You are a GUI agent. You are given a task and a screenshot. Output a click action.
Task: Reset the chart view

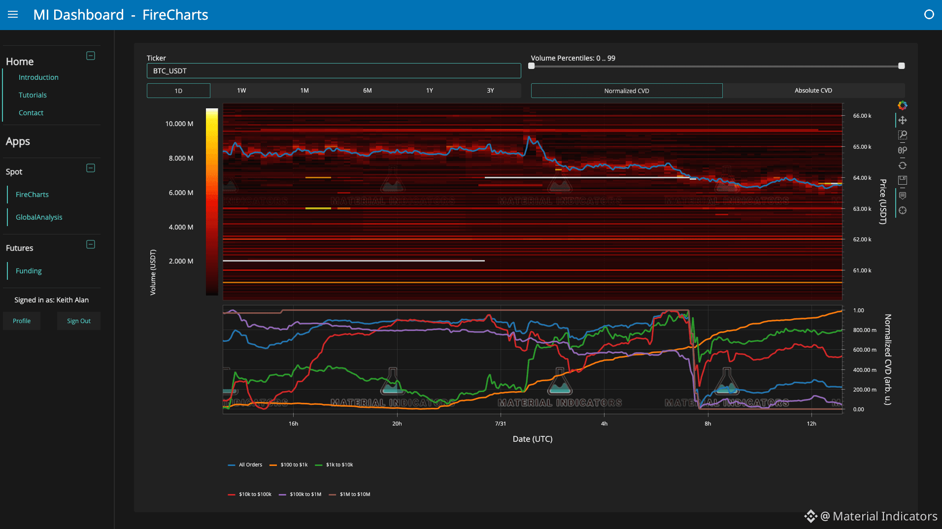[x=902, y=165]
